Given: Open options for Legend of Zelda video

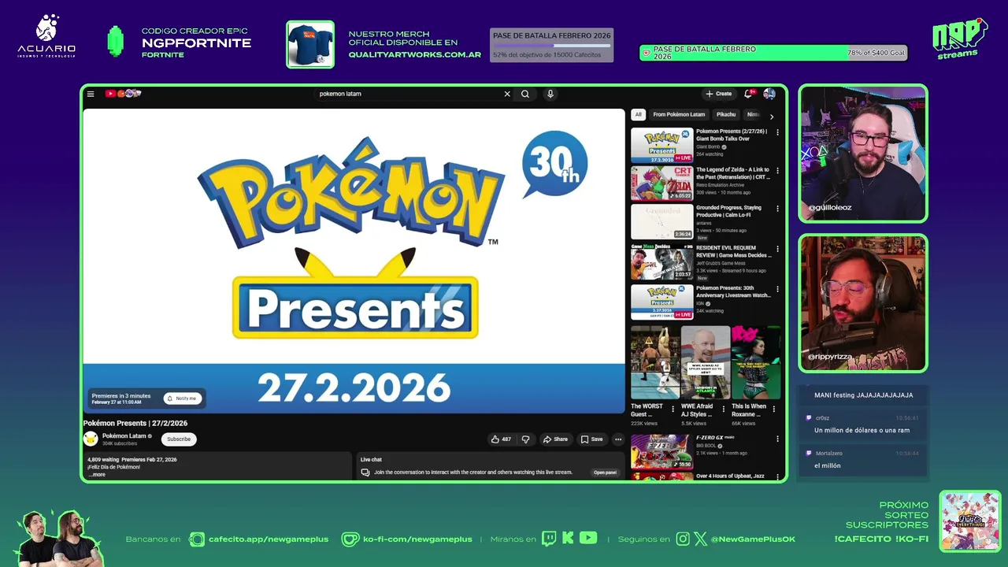Looking at the screenshot, I should [777, 171].
